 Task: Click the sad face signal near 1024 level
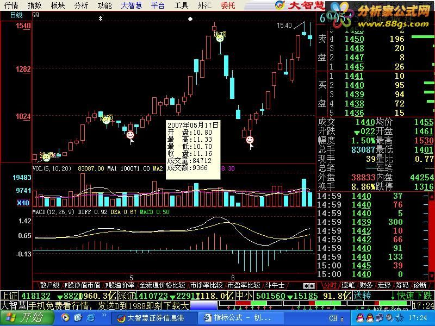click(x=106, y=120)
